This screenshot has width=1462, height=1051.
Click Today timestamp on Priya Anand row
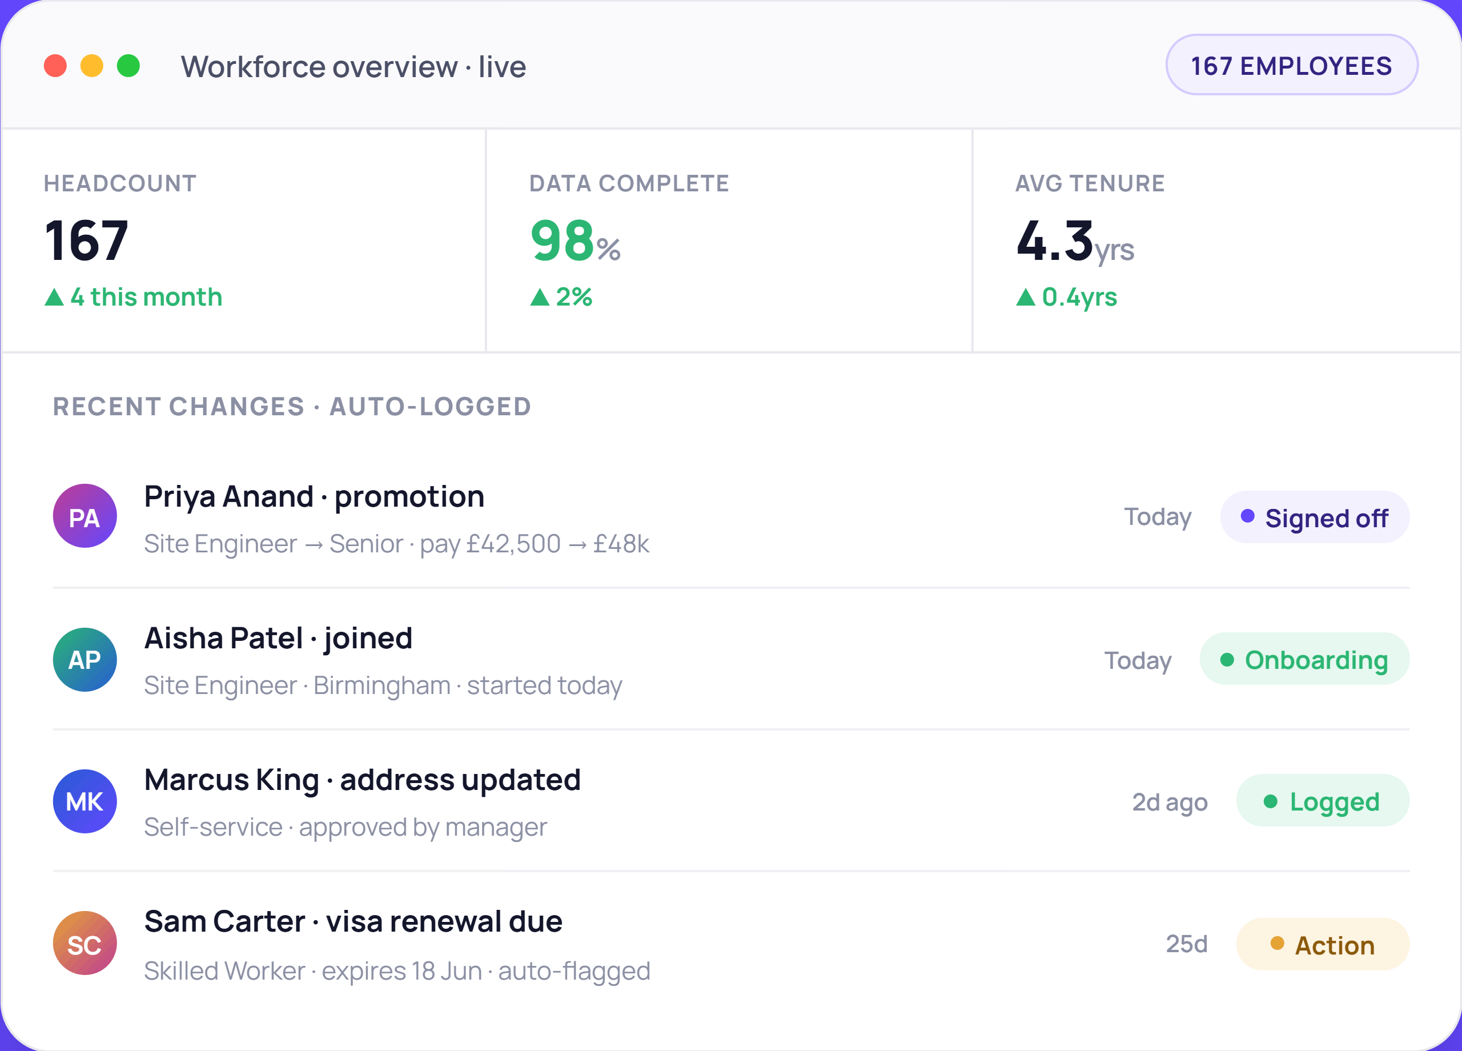pos(1158,517)
